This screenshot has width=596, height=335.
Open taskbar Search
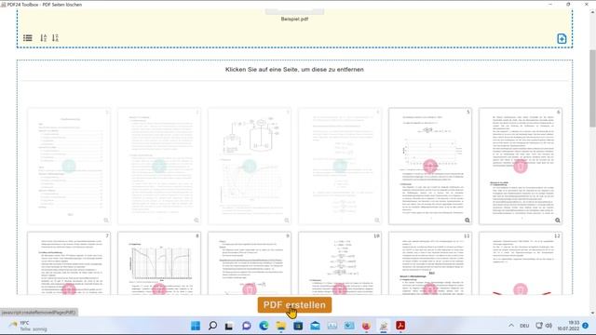click(x=213, y=326)
